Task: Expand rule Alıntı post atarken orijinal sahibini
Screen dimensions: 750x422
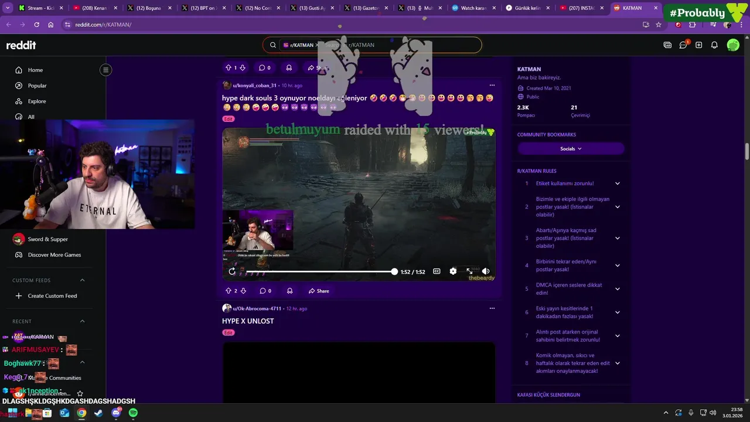Action: pos(617,336)
